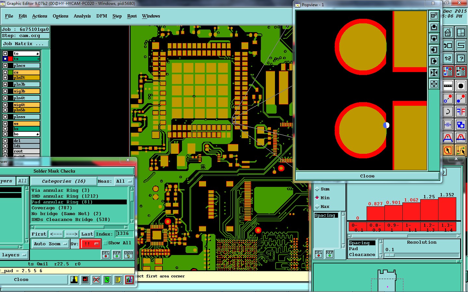The width and height of the screenshot is (468, 292).
Task: Click the black octagon feature icon
Action: (x=461, y=86)
